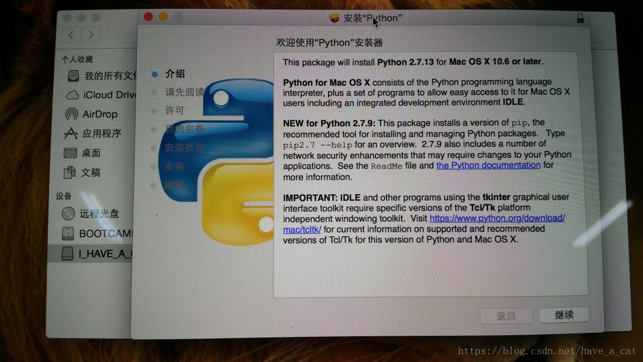Click the 远程光盘 disc icon

click(x=68, y=214)
